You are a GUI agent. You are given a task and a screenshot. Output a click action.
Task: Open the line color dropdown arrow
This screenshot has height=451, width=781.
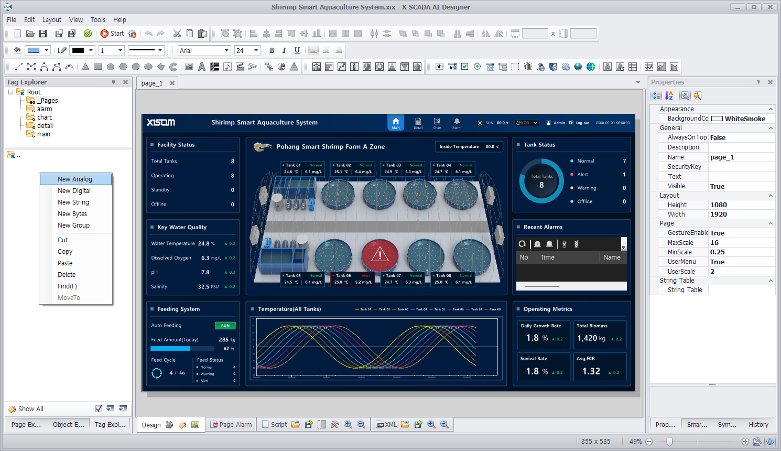click(91, 50)
